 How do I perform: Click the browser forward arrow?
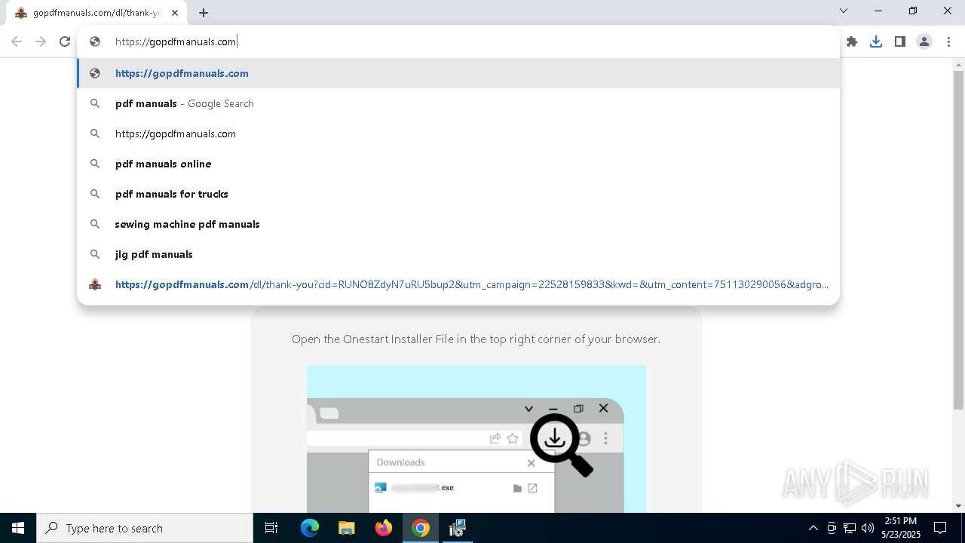pos(41,41)
